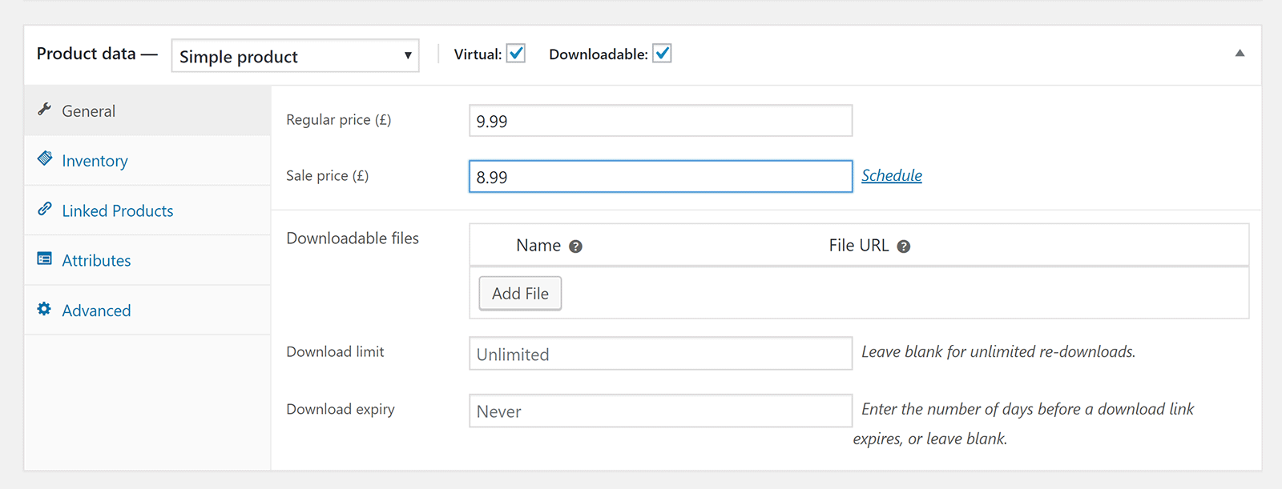Click the Download limit label
Screen dimensions: 1282x489
tap(335, 352)
